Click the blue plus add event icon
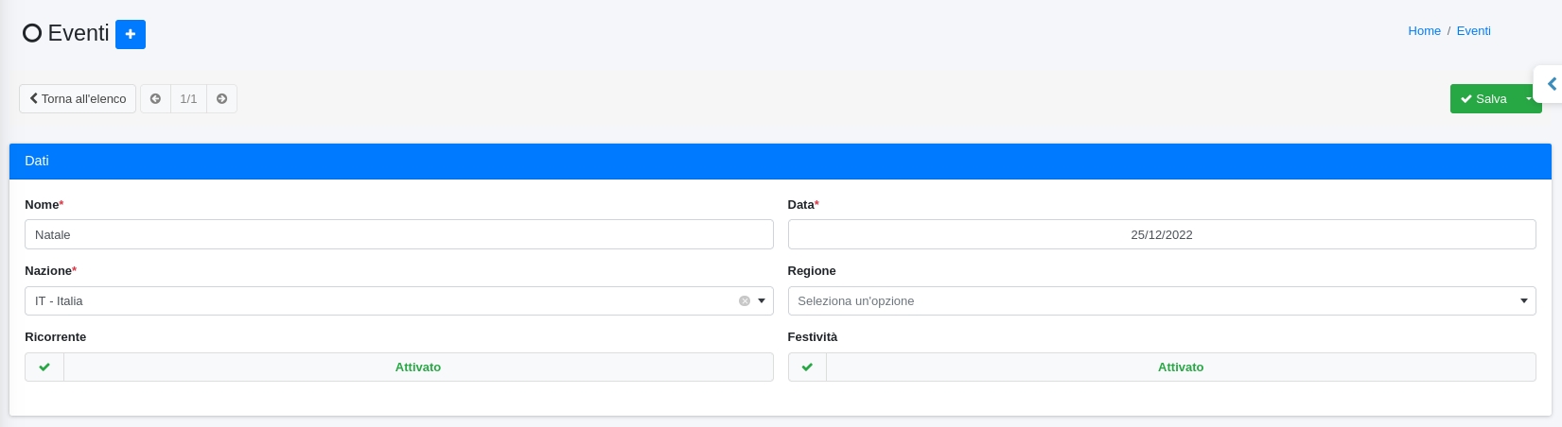This screenshot has height=427, width=1562. (x=131, y=34)
